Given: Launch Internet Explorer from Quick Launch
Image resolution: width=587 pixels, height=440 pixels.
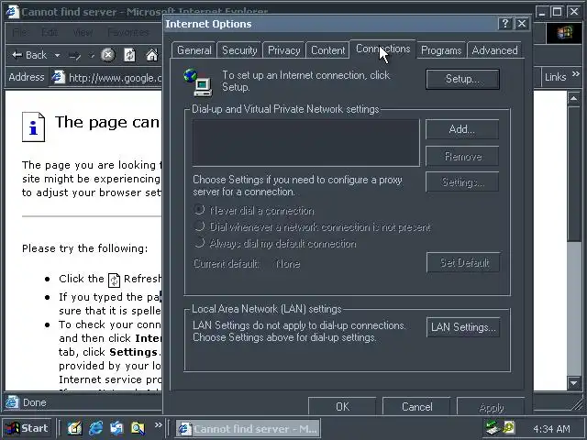Looking at the screenshot, I should coord(95,428).
